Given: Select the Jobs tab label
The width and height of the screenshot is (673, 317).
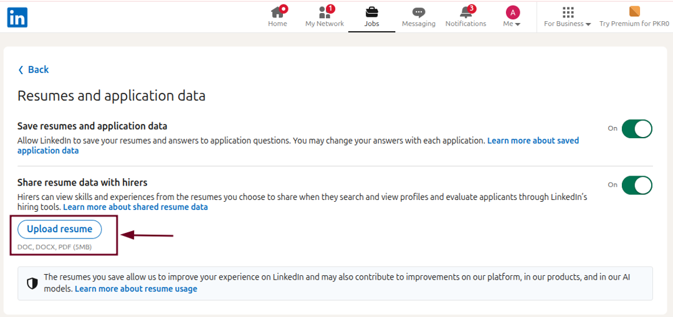Looking at the screenshot, I should point(371,24).
